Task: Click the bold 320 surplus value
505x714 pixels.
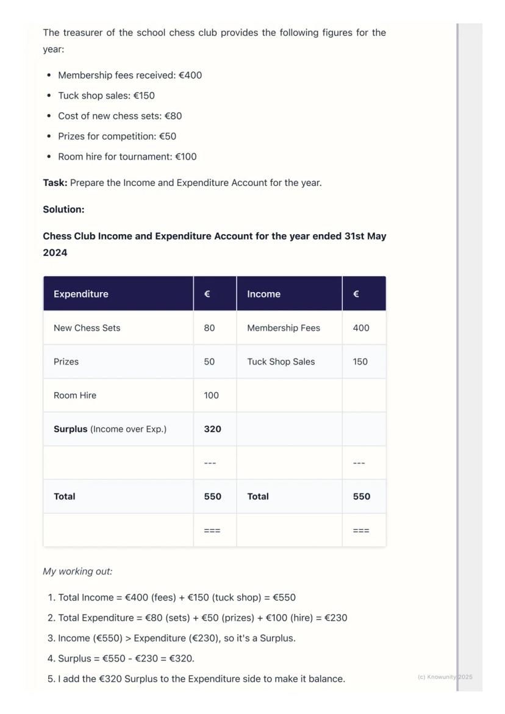Action: click(212, 429)
